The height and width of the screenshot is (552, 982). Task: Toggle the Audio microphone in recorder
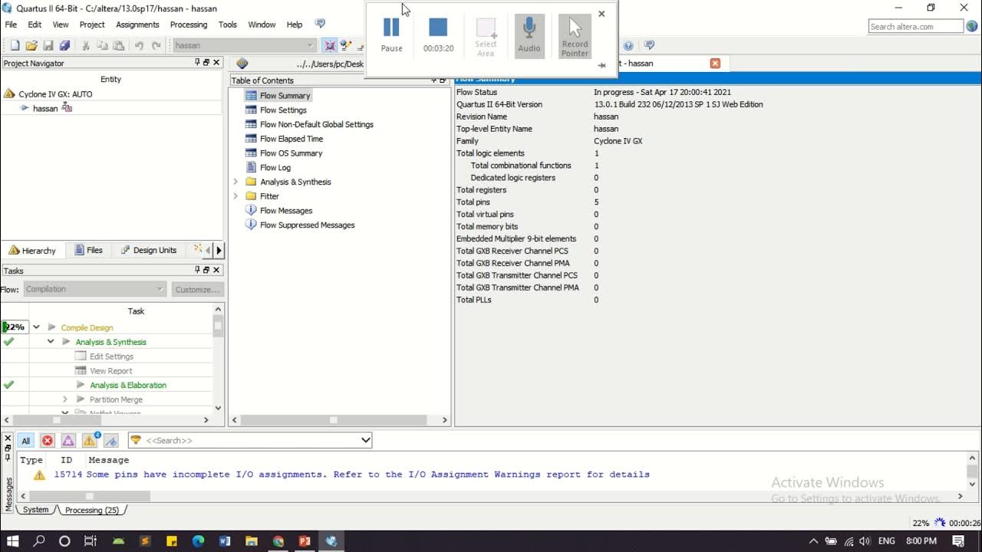coord(529,35)
